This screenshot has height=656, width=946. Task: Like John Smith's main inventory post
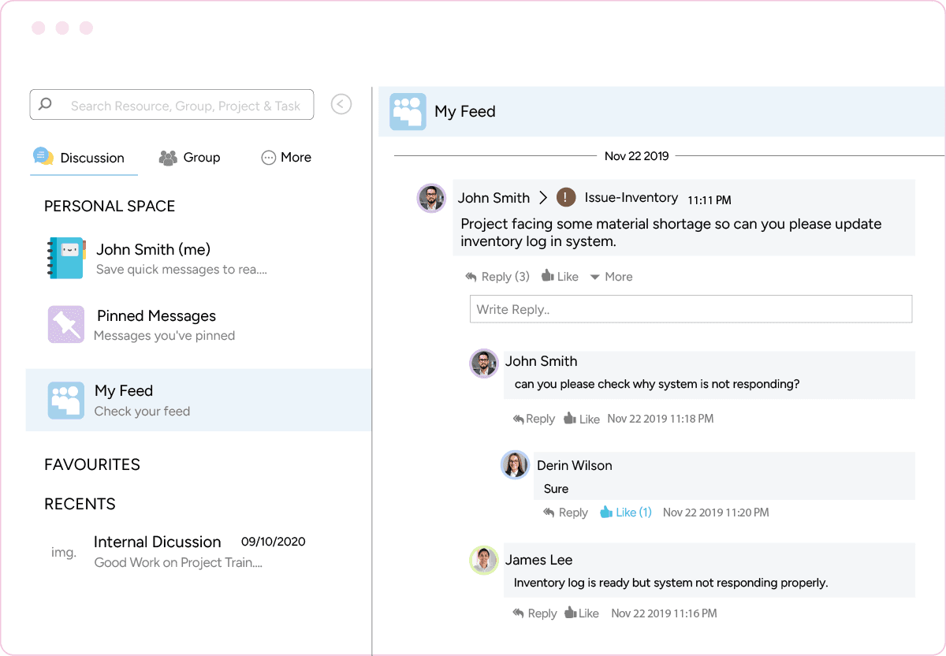tap(560, 277)
